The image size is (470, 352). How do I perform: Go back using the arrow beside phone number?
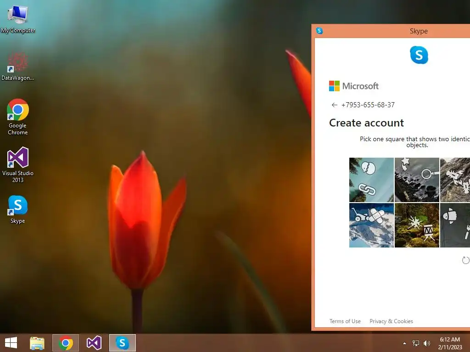tap(335, 105)
